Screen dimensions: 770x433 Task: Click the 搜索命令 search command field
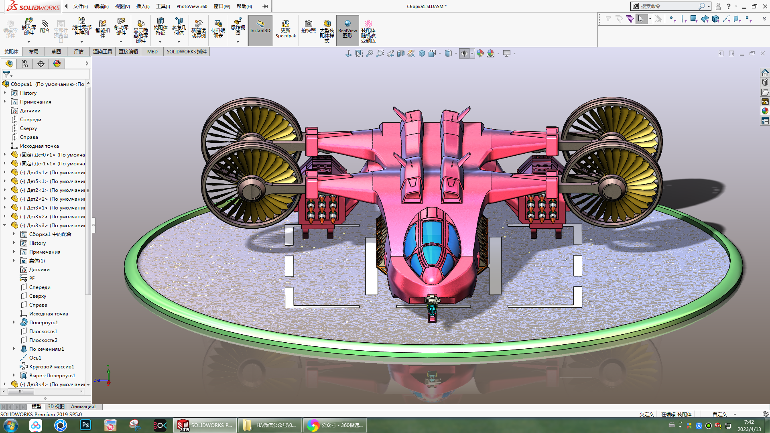(668, 6)
